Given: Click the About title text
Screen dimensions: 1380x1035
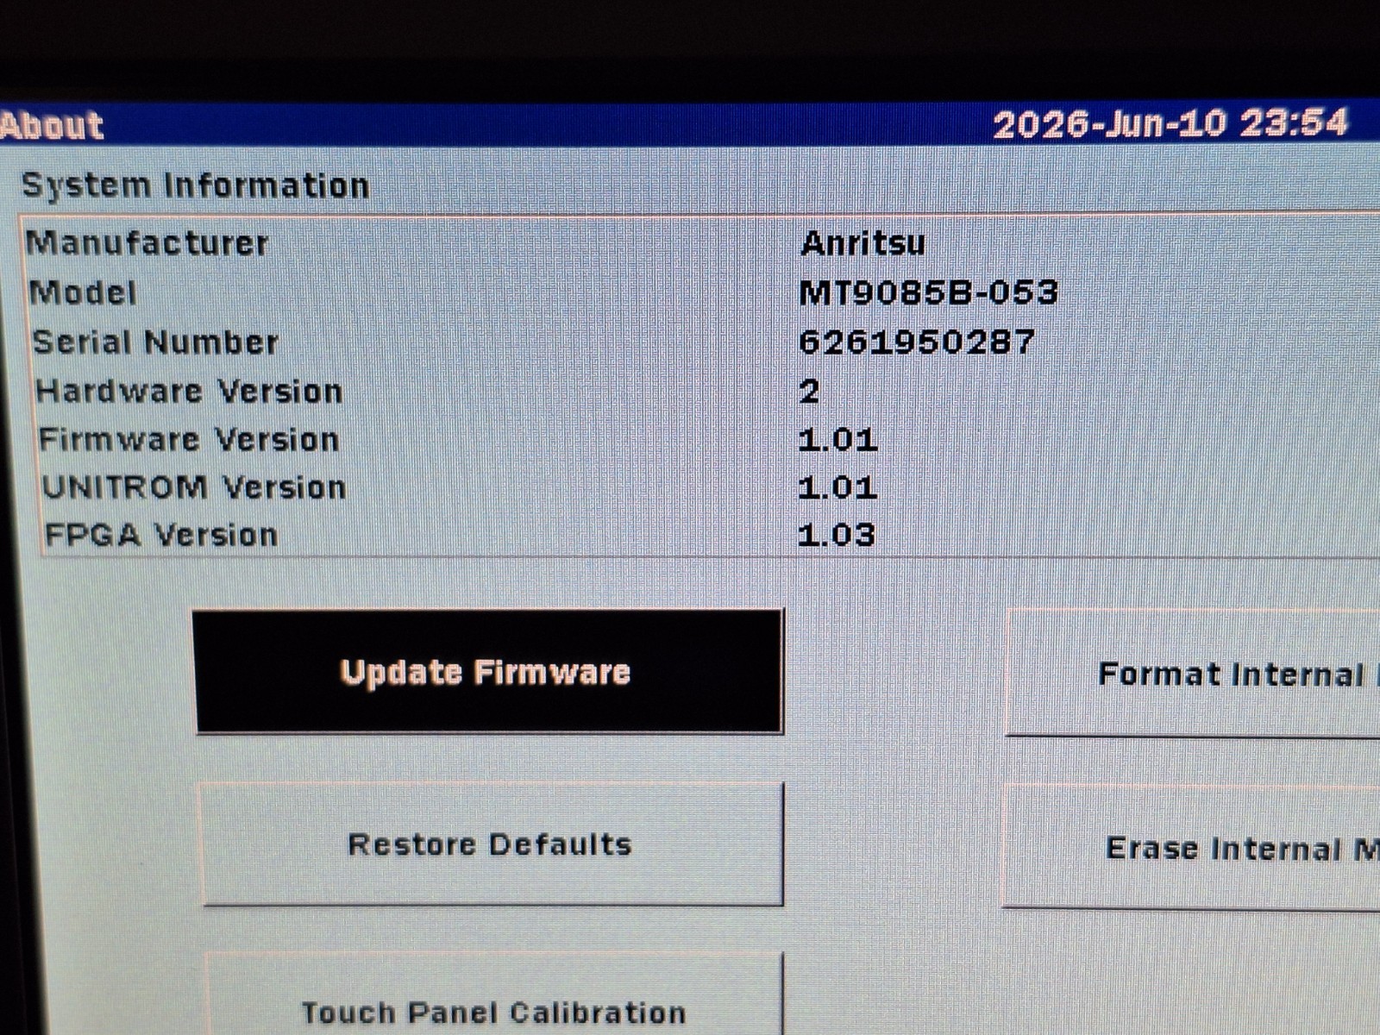Looking at the screenshot, I should point(52,126).
